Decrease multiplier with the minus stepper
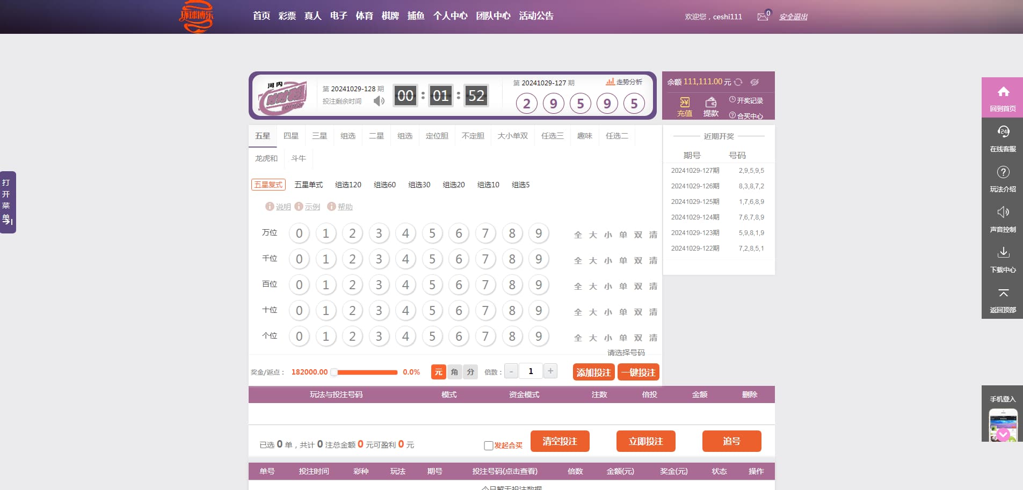The width and height of the screenshot is (1023, 490). [x=511, y=371]
